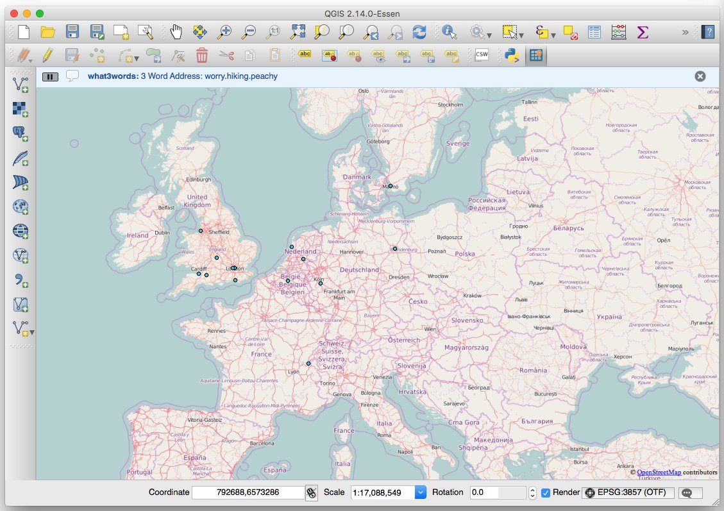Image resolution: width=724 pixels, height=511 pixels.
Task: Activate the Zoom Out tool
Action: coord(249,32)
